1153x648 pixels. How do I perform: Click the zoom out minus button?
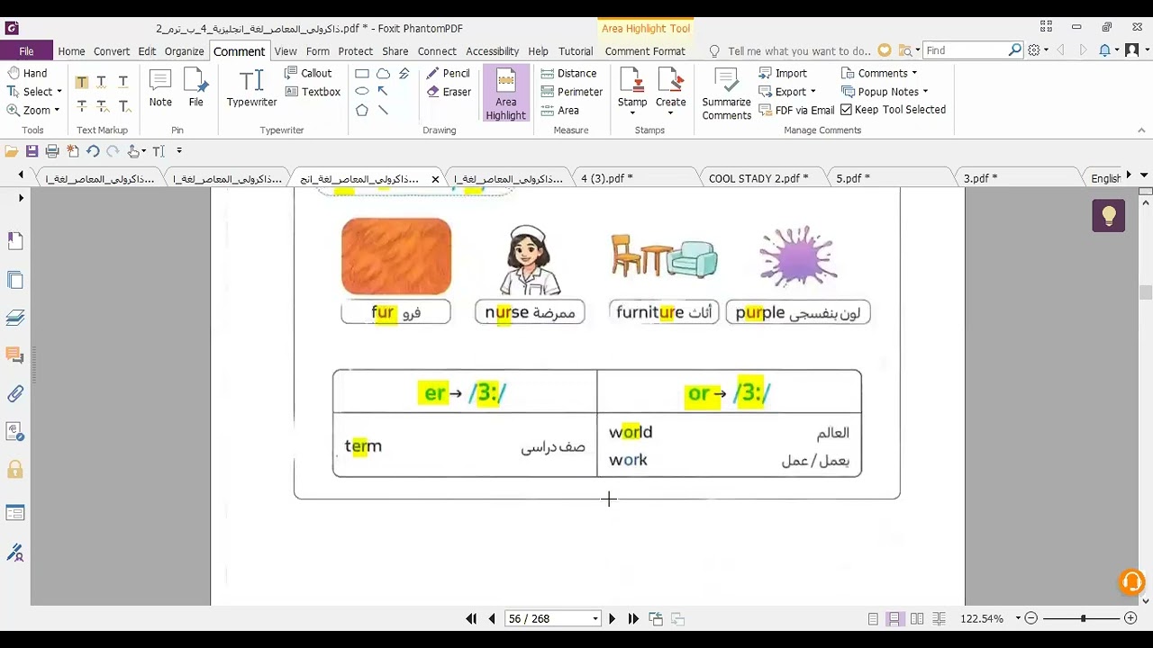(x=1031, y=618)
